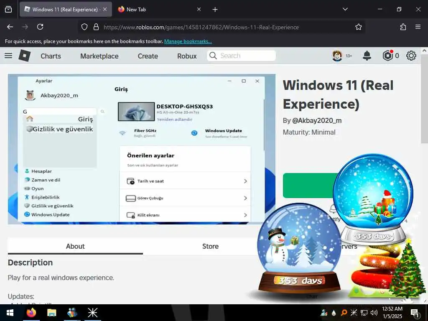
Task: Open the Firefox application menu
Action: pos(418,27)
